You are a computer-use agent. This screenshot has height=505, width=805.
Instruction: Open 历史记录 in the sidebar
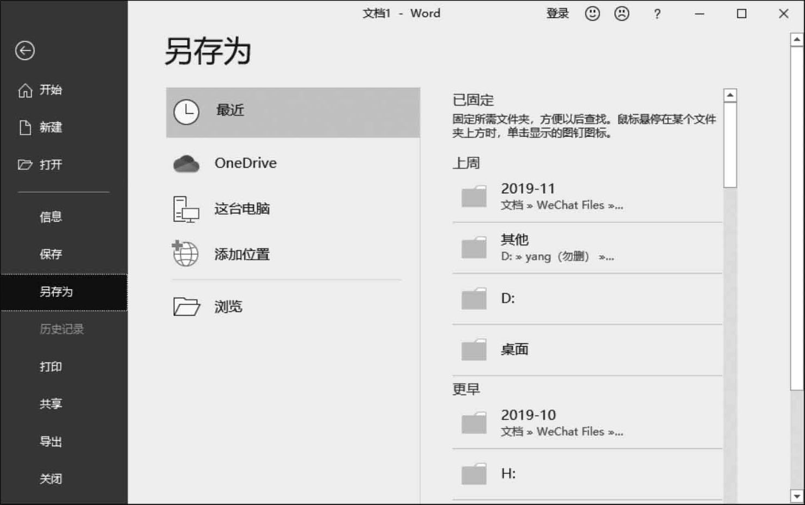click(x=62, y=329)
